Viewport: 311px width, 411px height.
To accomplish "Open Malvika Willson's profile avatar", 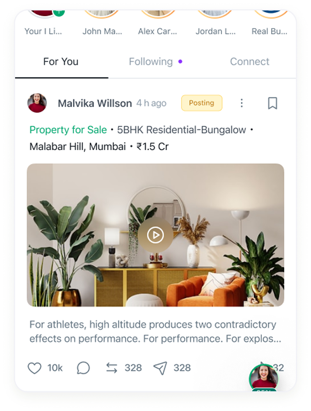I will tap(37, 103).
